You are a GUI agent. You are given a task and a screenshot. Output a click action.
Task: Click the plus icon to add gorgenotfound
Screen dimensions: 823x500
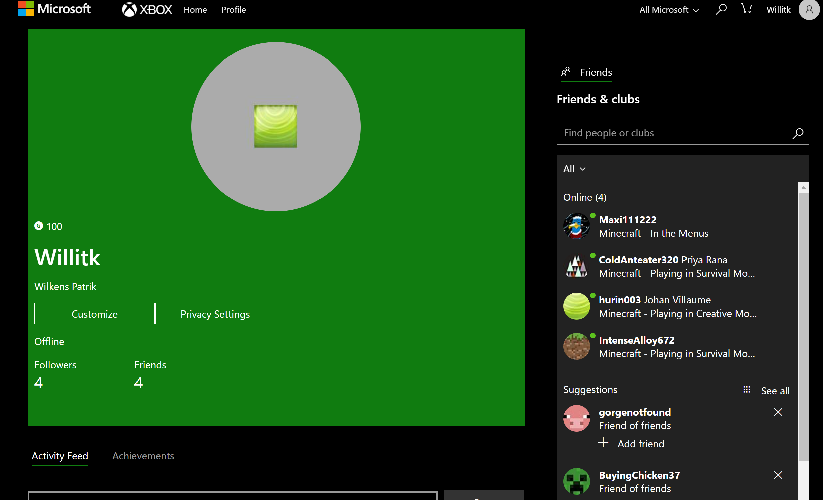[603, 443]
